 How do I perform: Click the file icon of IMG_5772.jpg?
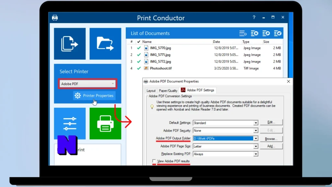[x=146, y=61]
